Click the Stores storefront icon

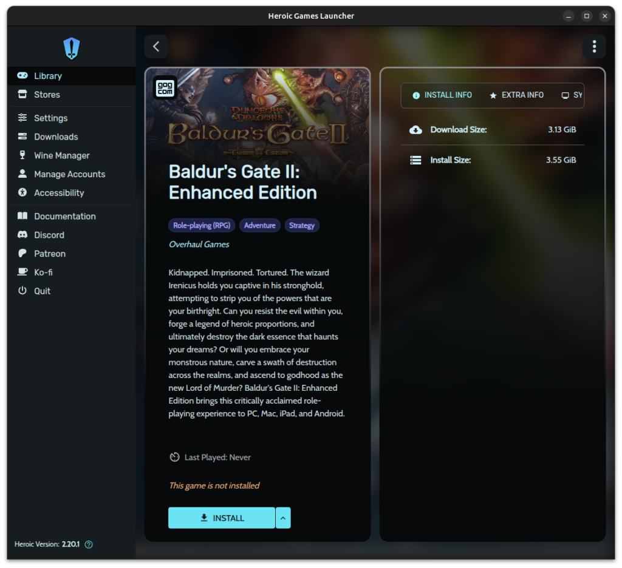[22, 95]
